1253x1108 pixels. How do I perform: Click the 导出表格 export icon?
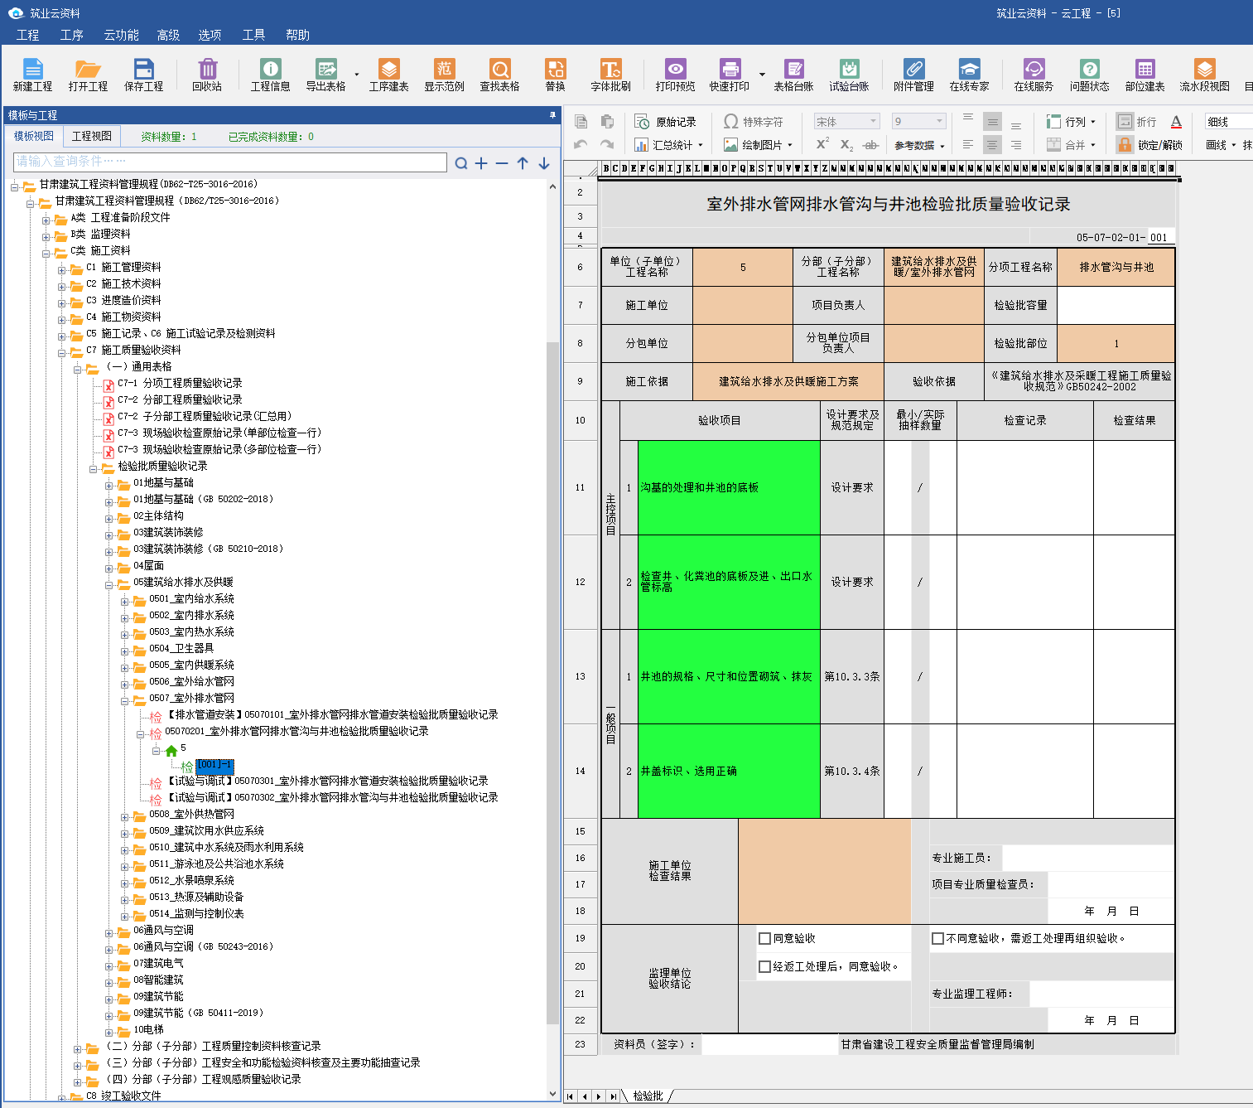click(x=326, y=75)
